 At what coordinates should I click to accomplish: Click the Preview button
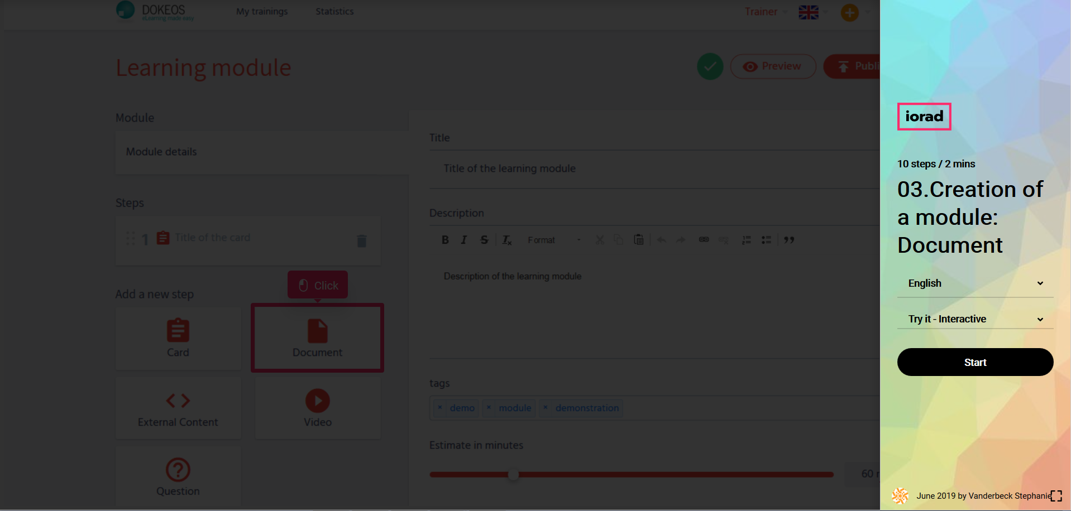point(773,66)
